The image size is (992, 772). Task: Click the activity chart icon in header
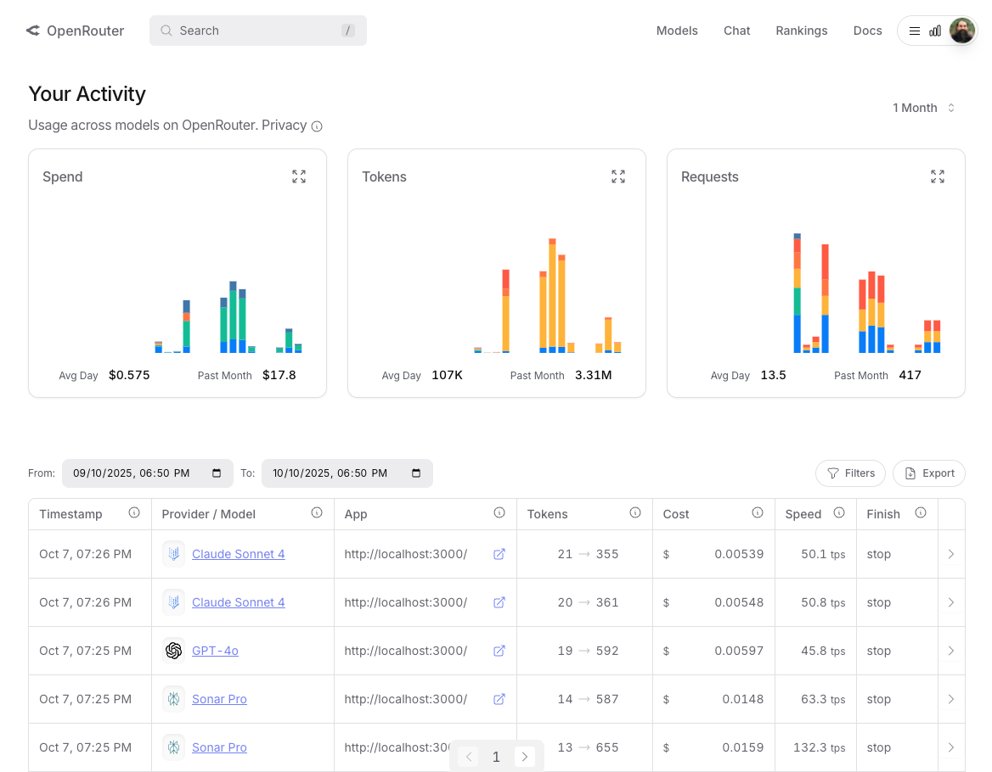pyautogui.click(x=935, y=31)
